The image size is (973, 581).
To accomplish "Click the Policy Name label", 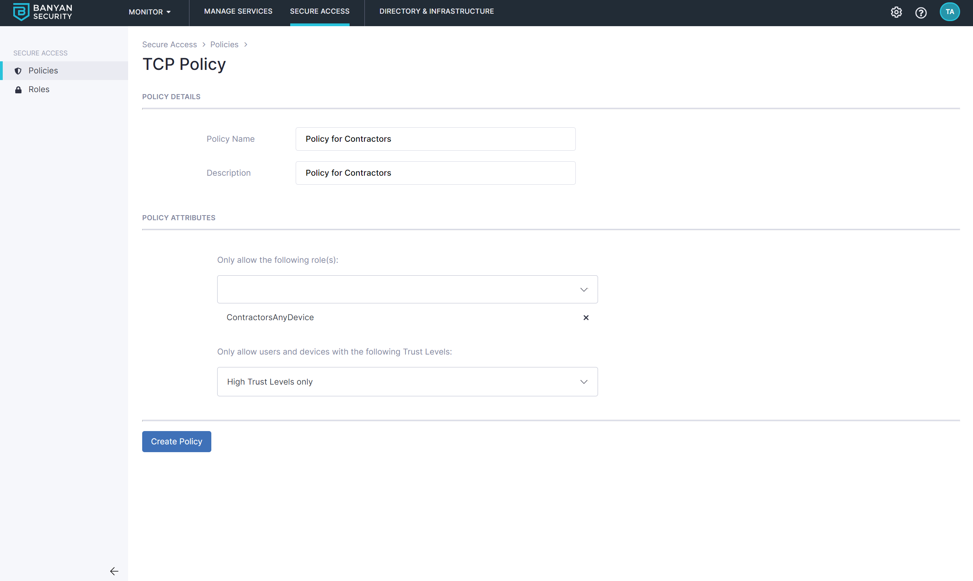I will pos(230,139).
